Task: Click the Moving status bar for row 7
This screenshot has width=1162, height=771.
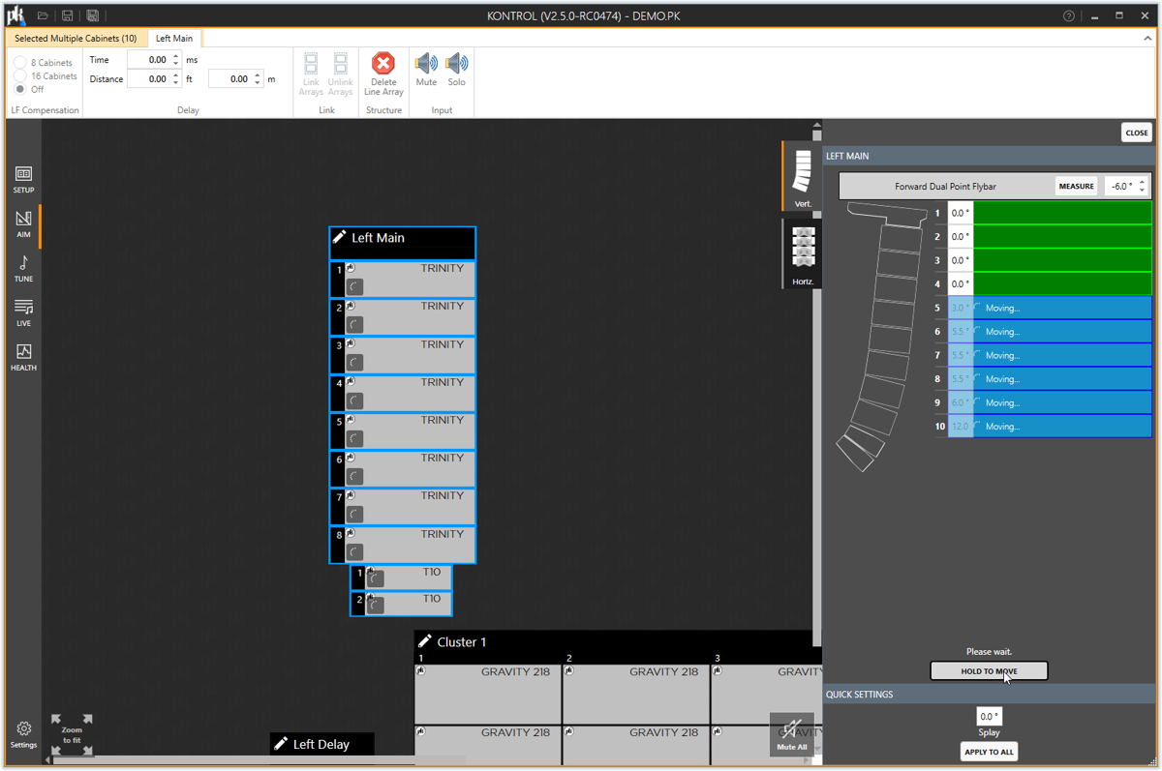Action: pos(1062,356)
